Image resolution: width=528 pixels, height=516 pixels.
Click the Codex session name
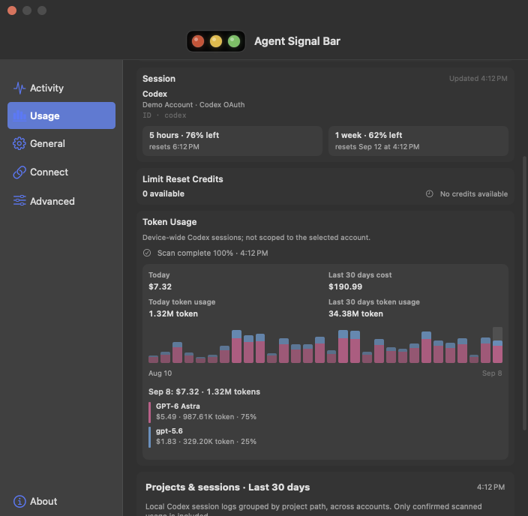[x=154, y=94]
